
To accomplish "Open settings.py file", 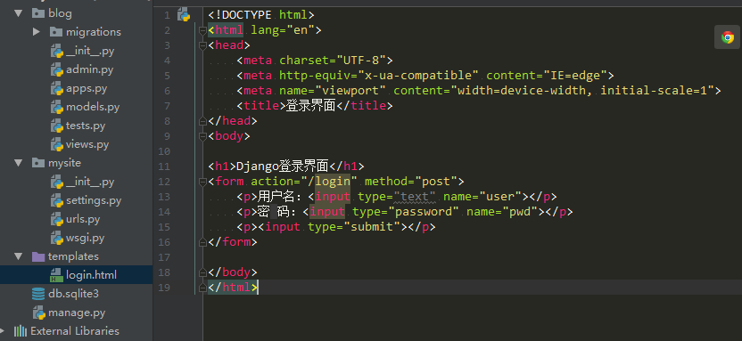I will click(94, 200).
